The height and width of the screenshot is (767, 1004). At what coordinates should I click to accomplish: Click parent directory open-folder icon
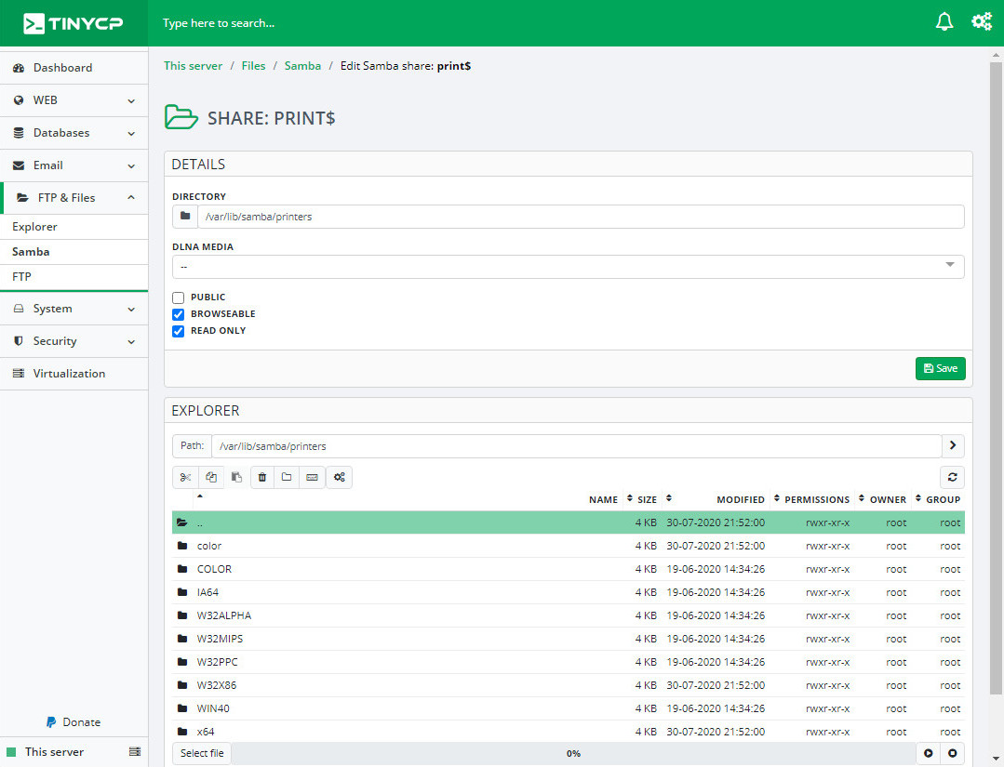[182, 522]
